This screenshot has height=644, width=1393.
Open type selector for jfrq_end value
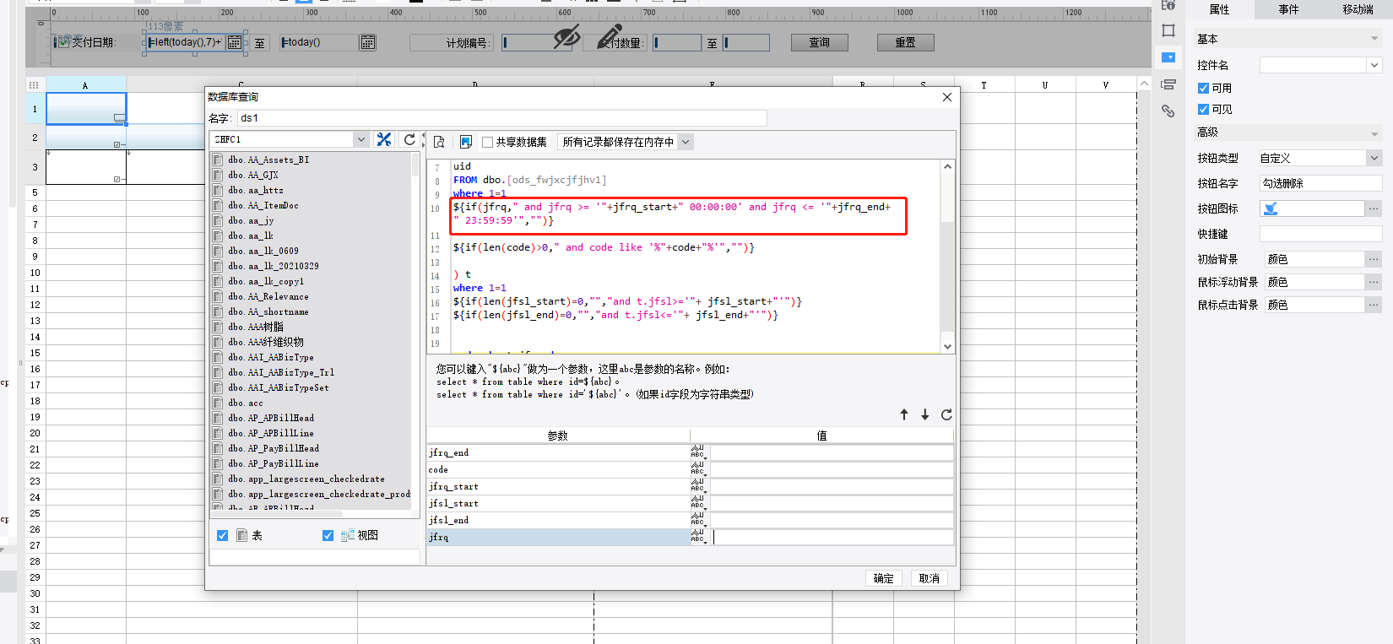(x=699, y=452)
